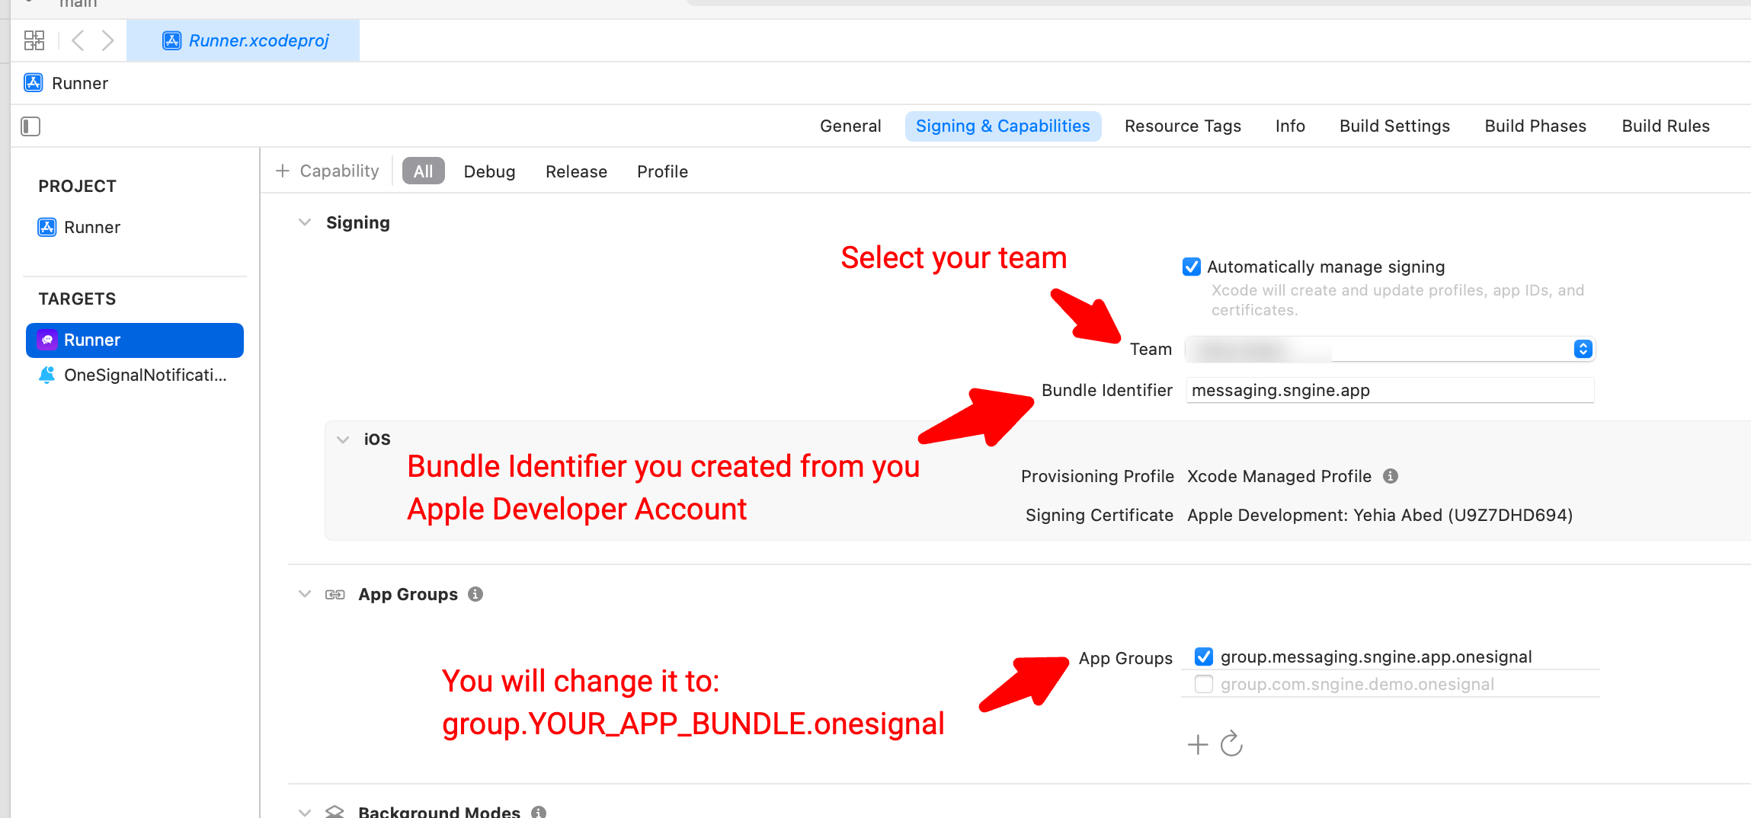1751x818 pixels.
Task: Collapse the Signing section
Action: coord(305,222)
